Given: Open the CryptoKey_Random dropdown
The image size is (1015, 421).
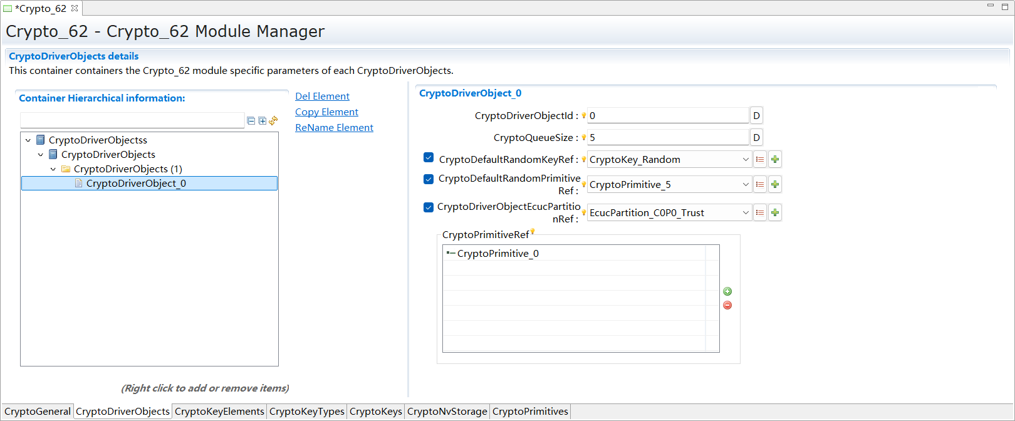Looking at the screenshot, I should tap(746, 160).
